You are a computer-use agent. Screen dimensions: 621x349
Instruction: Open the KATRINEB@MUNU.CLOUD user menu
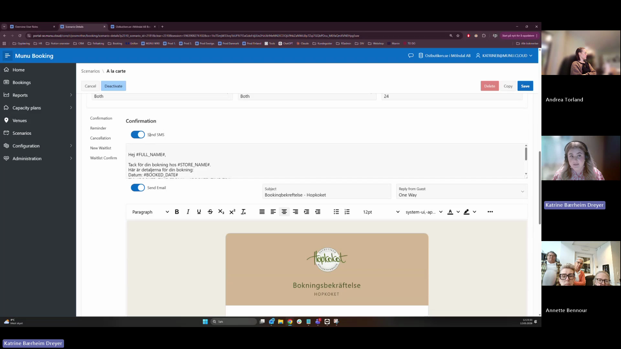(504, 56)
